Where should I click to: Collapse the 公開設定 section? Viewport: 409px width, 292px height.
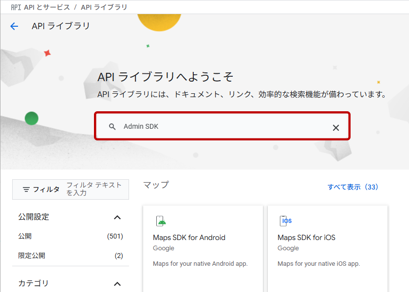(117, 217)
